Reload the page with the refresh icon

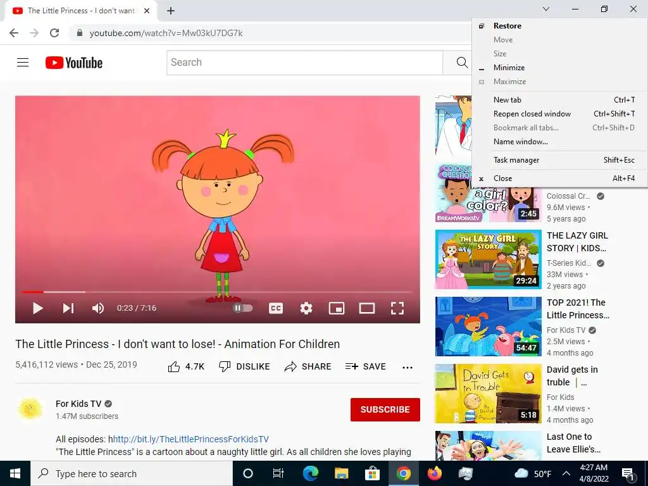[x=54, y=33]
